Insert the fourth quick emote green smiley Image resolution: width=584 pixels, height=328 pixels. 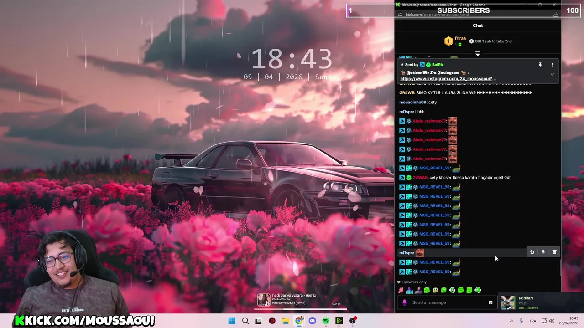tap(427, 290)
